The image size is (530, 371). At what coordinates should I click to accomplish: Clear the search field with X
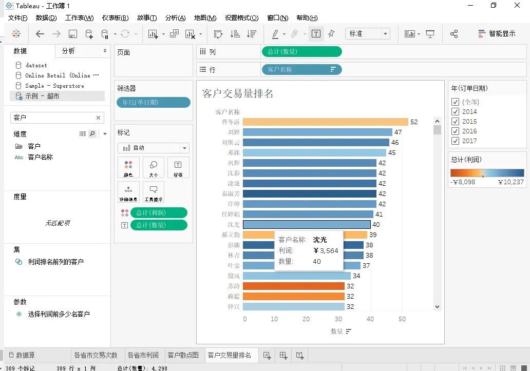pyautogui.click(x=98, y=118)
